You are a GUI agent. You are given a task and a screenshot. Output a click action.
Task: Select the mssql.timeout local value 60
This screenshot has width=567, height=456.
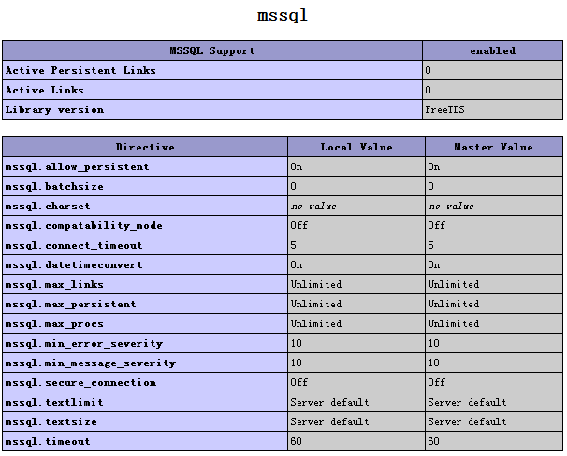[x=297, y=441]
